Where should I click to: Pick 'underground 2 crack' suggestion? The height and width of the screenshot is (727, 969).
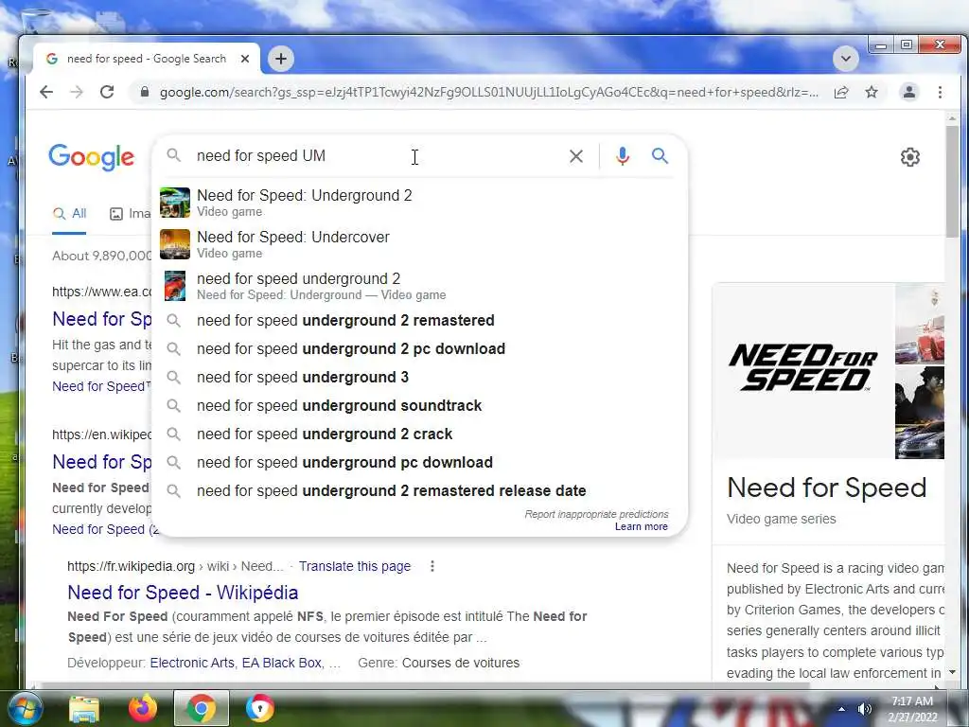[x=419, y=434]
